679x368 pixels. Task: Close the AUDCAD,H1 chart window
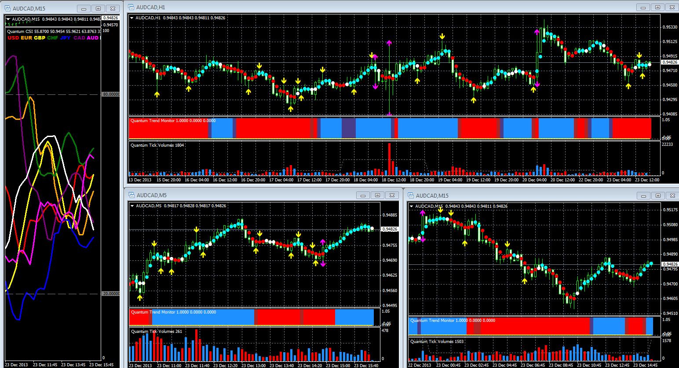pyautogui.click(x=672, y=7)
